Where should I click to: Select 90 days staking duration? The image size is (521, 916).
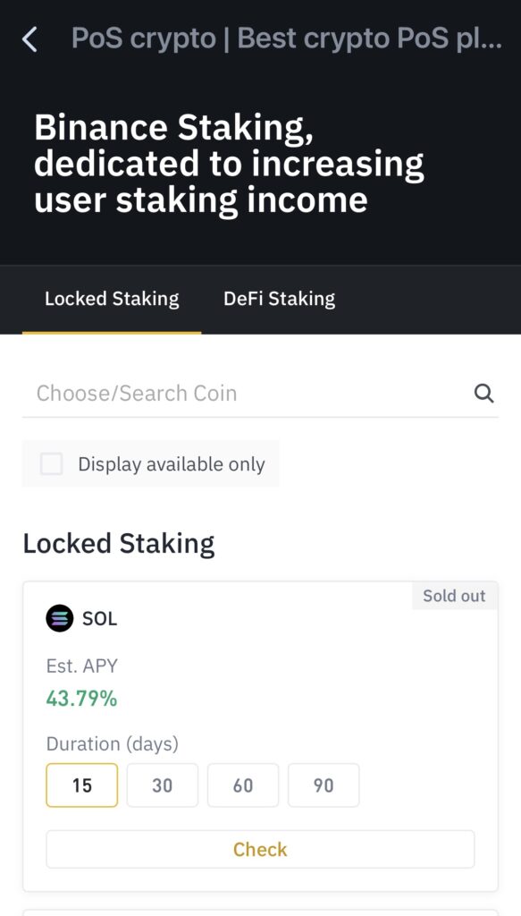pos(324,785)
